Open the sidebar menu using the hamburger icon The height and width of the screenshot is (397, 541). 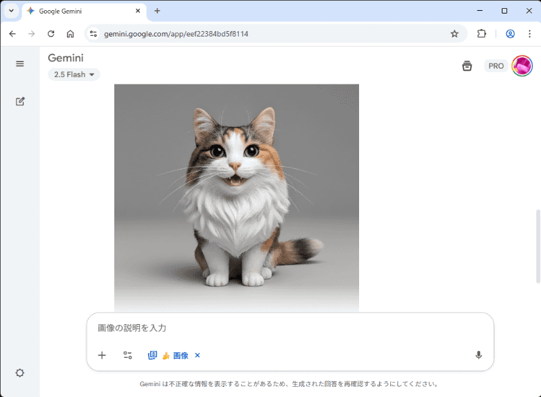[20, 63]
